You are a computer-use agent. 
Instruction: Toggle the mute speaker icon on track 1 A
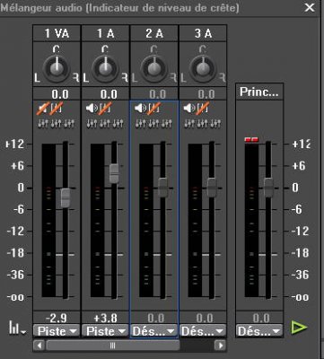tap(92, 109)
